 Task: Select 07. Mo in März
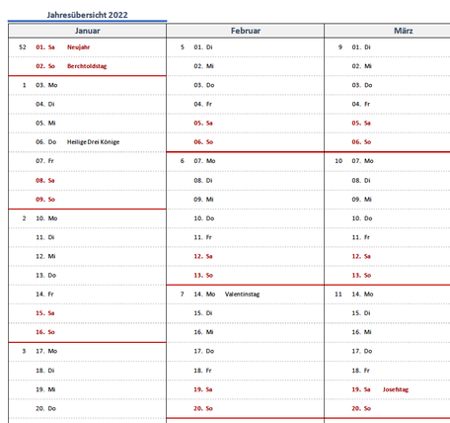(362, 161)
